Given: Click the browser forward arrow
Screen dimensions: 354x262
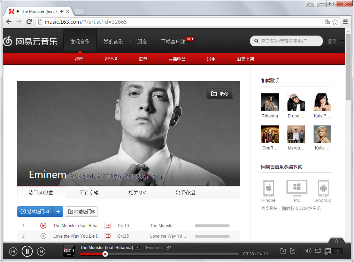Looking at the screenshot, I should (x=19, y=22).
